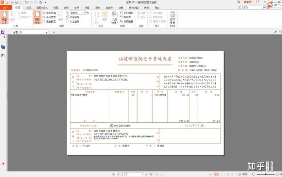Click the zoom-out magnifier beside 100% box
This screenshot has width=282, height=177.
point(67,13)
